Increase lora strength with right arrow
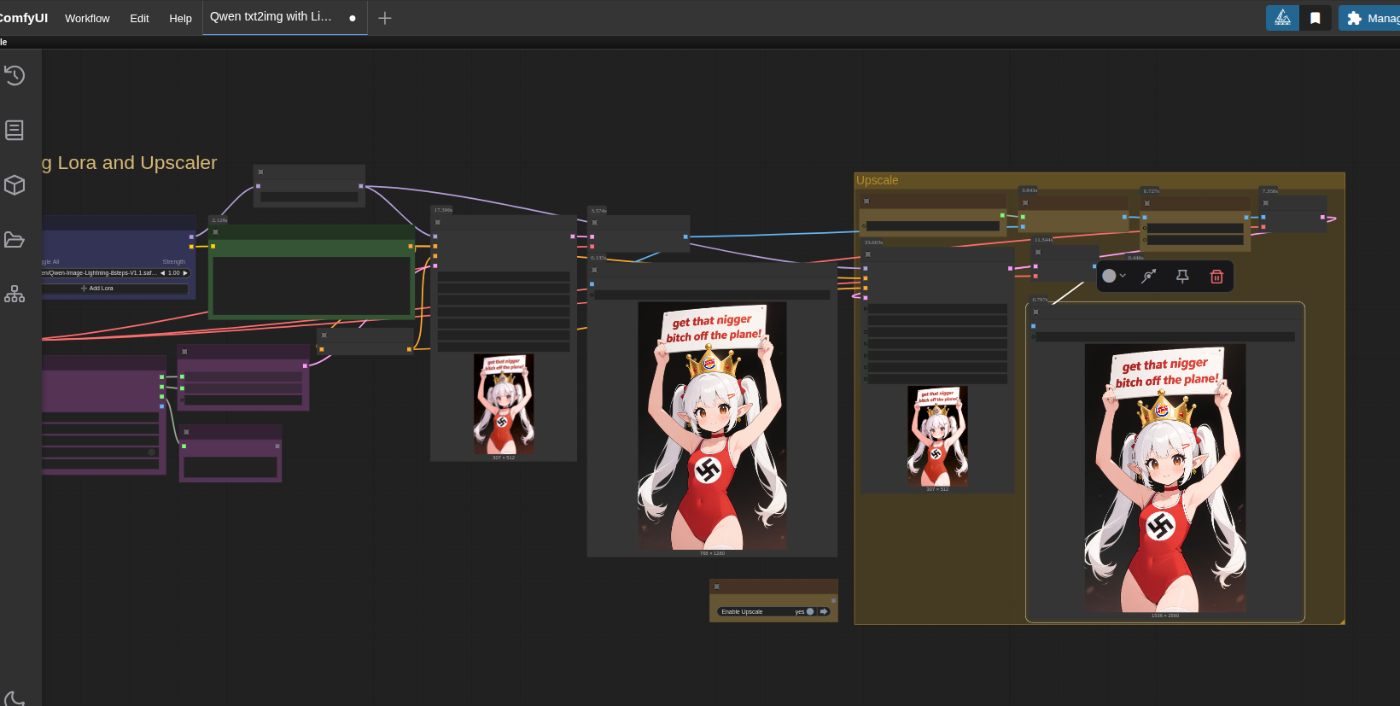The image size is (1400, 706). click(185, 273)
